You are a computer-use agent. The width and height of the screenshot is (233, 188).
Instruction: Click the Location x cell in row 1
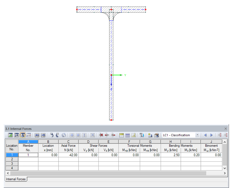[x=48, y=155]
